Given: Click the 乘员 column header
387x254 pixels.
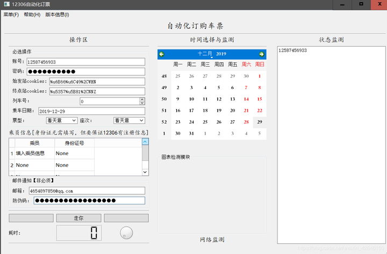Looking at the screenshot, I should coord(35,143).
